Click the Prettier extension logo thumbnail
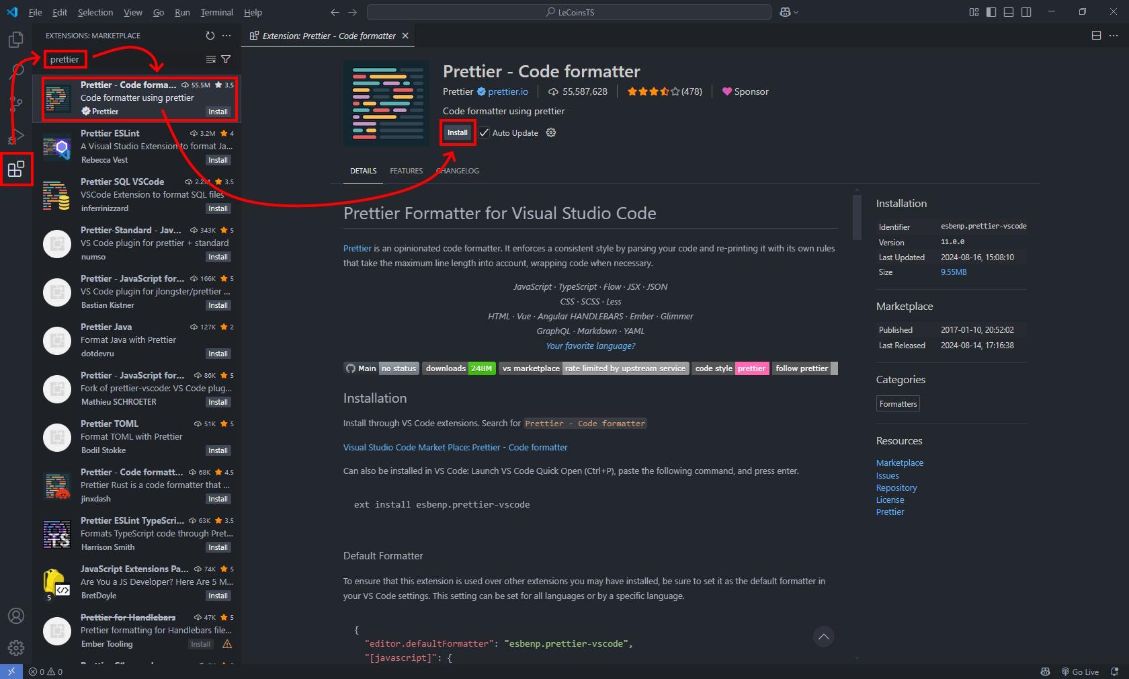This screenshot has height=679, width=1129. tap(386, 103)
